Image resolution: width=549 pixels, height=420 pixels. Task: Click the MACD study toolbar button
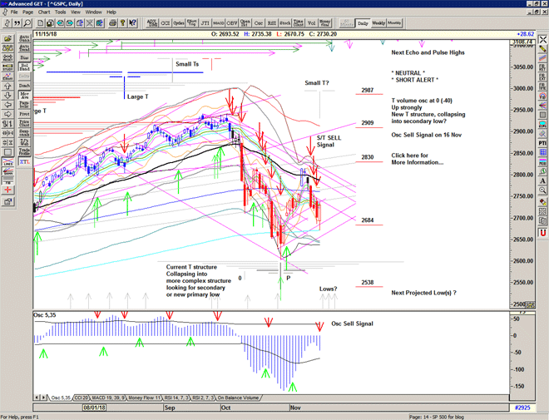pyautogui.click(x=218, y=23)
